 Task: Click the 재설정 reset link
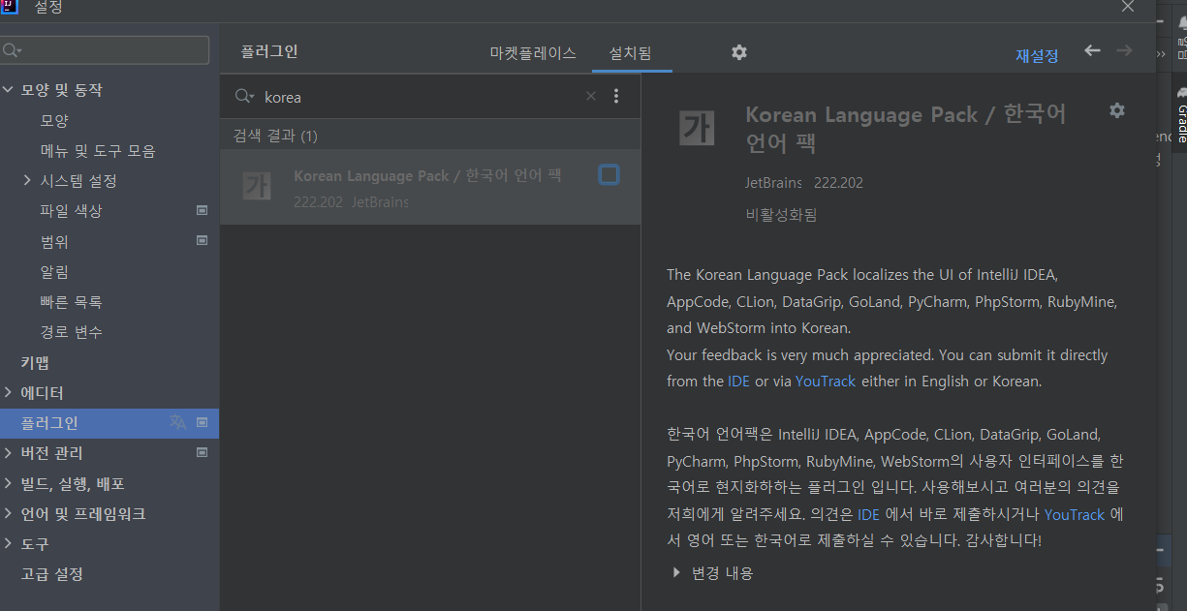(x=1037, y=56)
